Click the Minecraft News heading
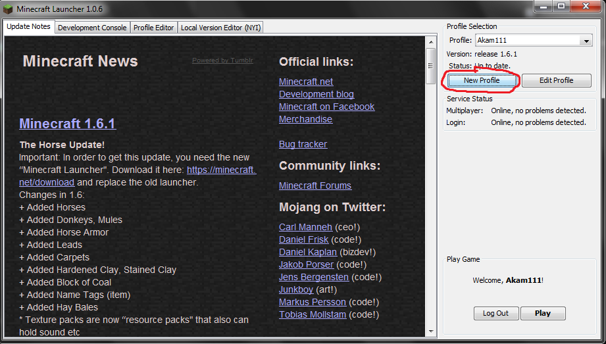Image resolution: width=606 pixels, height=344 pixels. coord(80,61)
